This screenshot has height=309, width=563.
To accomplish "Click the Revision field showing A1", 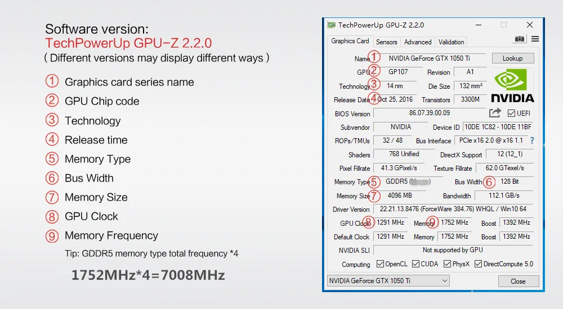I will coord(470,72).
